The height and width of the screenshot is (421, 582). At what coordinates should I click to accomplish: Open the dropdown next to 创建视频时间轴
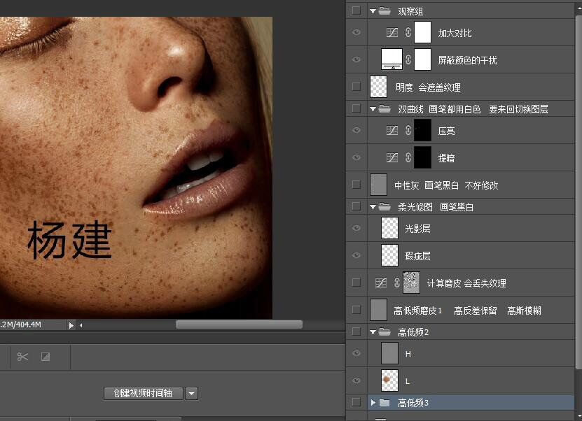click(x=191, y=393)
